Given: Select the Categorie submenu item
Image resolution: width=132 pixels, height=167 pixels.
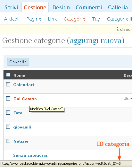Looking at the screenshot, I should pos(74,19).
